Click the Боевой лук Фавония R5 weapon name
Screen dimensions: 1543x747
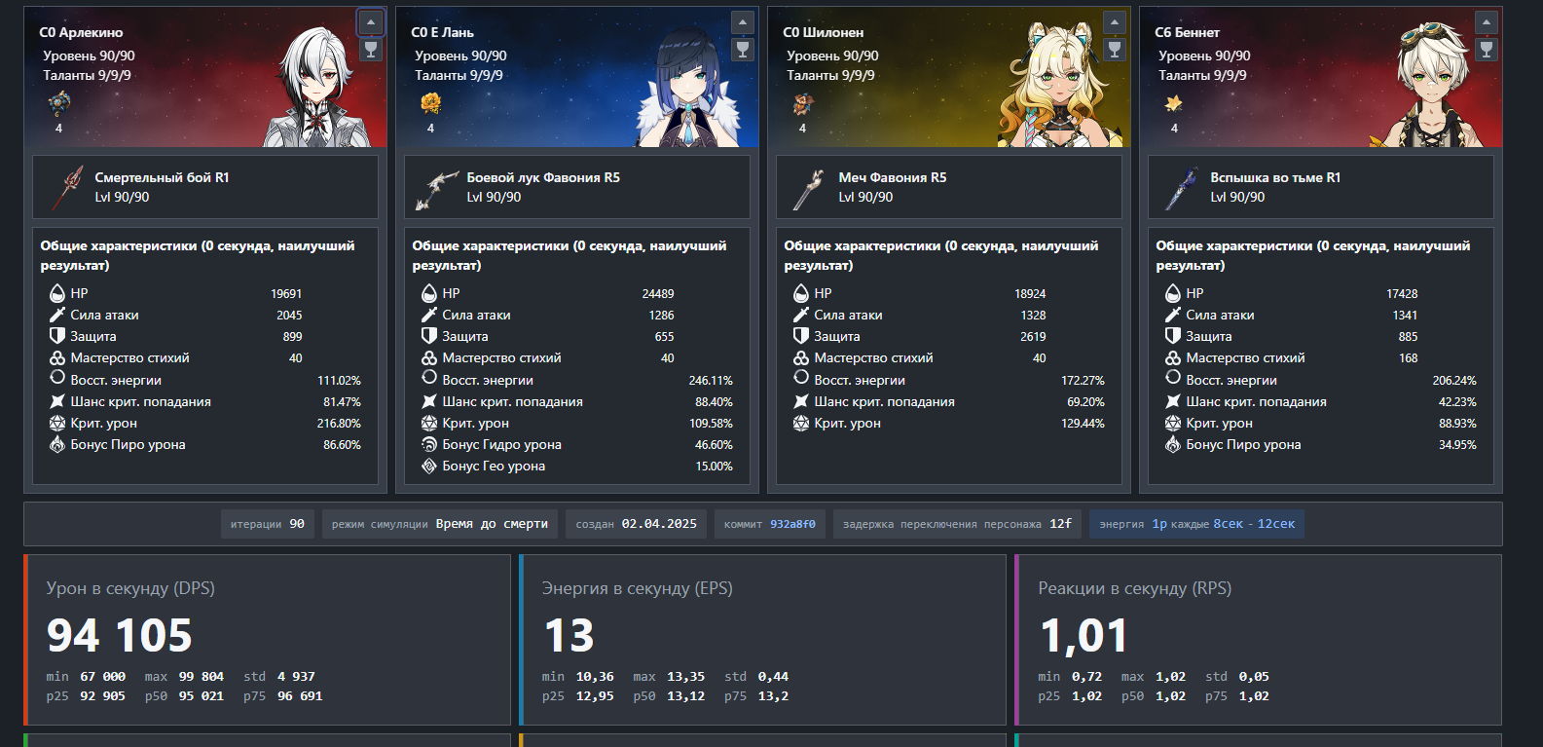click(543, 177)
